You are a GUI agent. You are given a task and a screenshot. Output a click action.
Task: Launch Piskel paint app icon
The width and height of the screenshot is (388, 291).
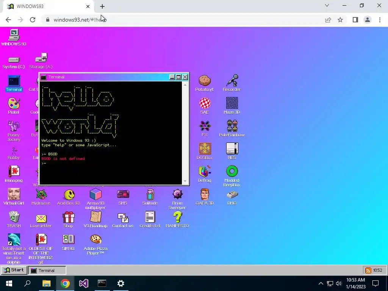pyautogui.click(x=14, y=103)
